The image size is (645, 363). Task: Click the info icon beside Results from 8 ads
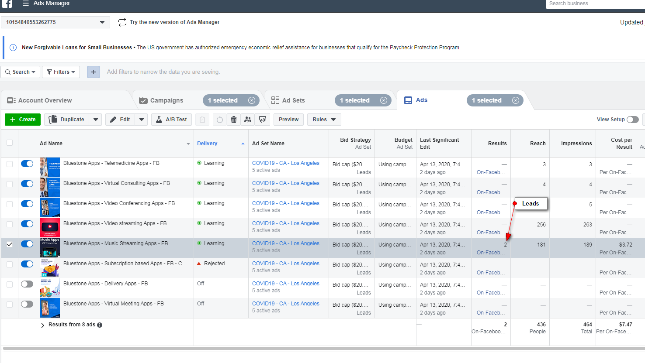[100, 325]
